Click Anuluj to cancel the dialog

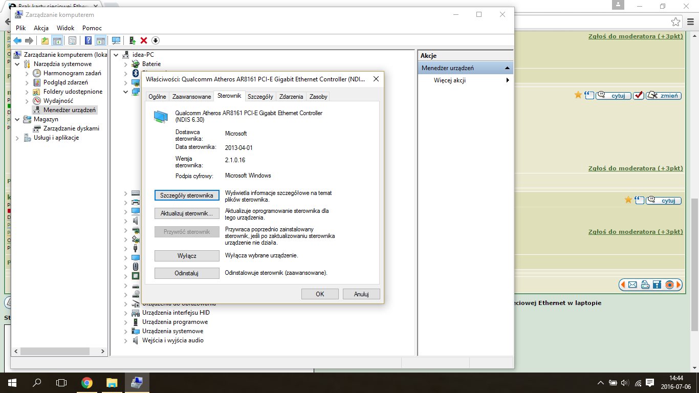361,294
